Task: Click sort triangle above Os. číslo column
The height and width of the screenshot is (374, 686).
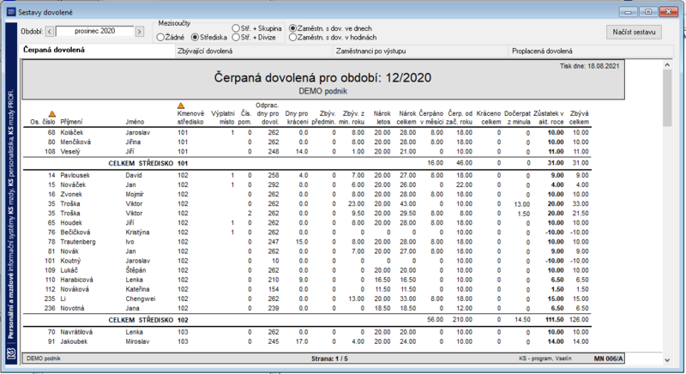Action: tap(52, 114)
